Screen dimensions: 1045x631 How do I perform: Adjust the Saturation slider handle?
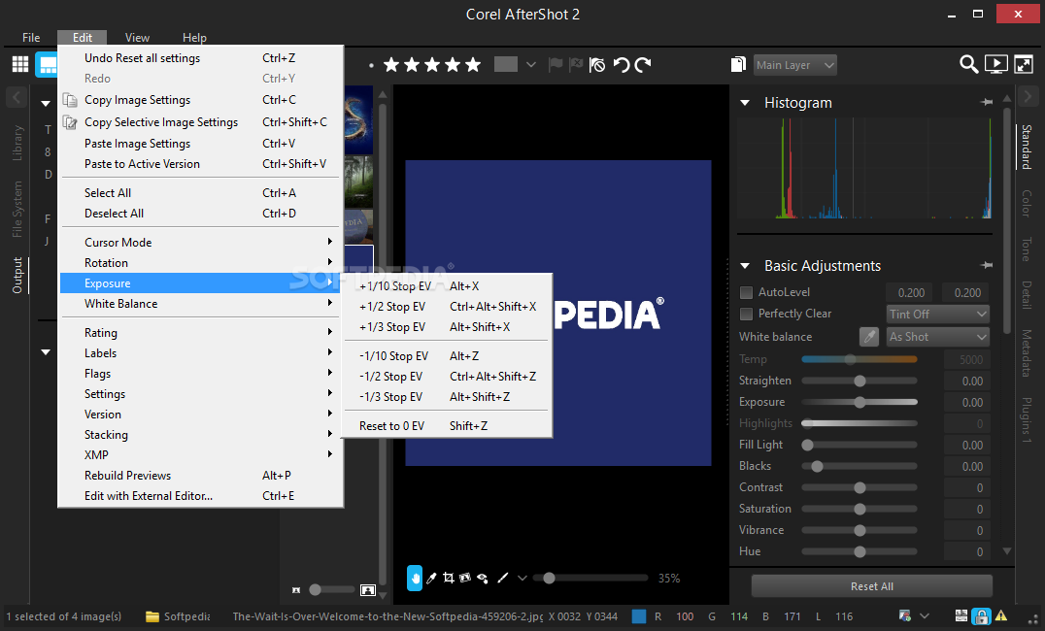click(x=860, y=509)
